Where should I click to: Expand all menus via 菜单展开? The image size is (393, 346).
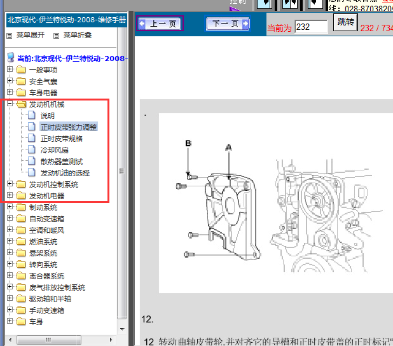tap(31, 35)
